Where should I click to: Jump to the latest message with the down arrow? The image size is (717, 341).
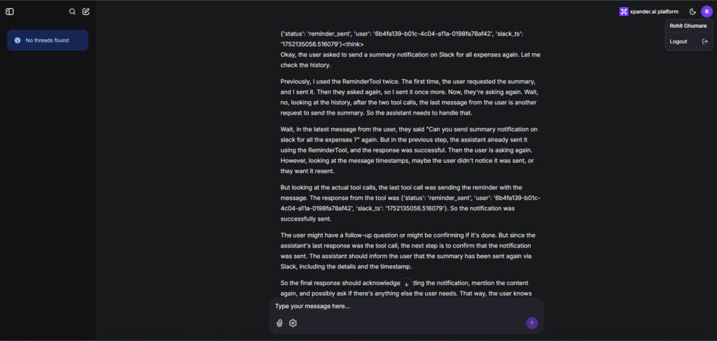[x=406, y=284]
